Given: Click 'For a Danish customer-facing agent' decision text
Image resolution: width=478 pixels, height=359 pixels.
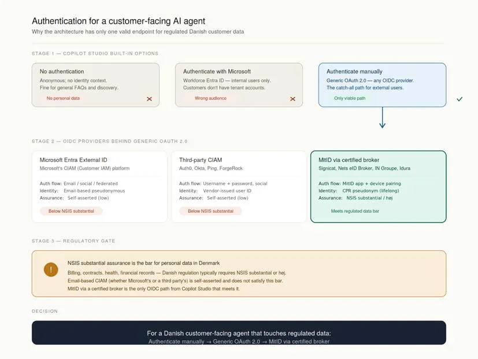Looking at the screenshot, I should (x=239, y=334).
